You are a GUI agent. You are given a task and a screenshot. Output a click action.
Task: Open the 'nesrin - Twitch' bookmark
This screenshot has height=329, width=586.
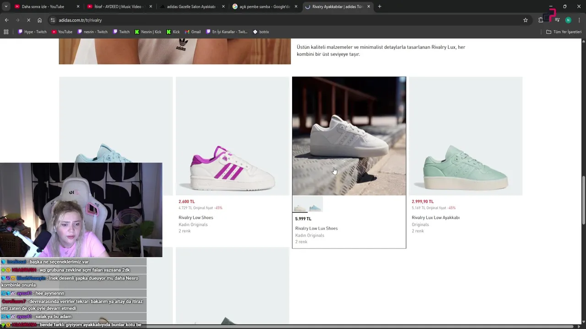92,32
